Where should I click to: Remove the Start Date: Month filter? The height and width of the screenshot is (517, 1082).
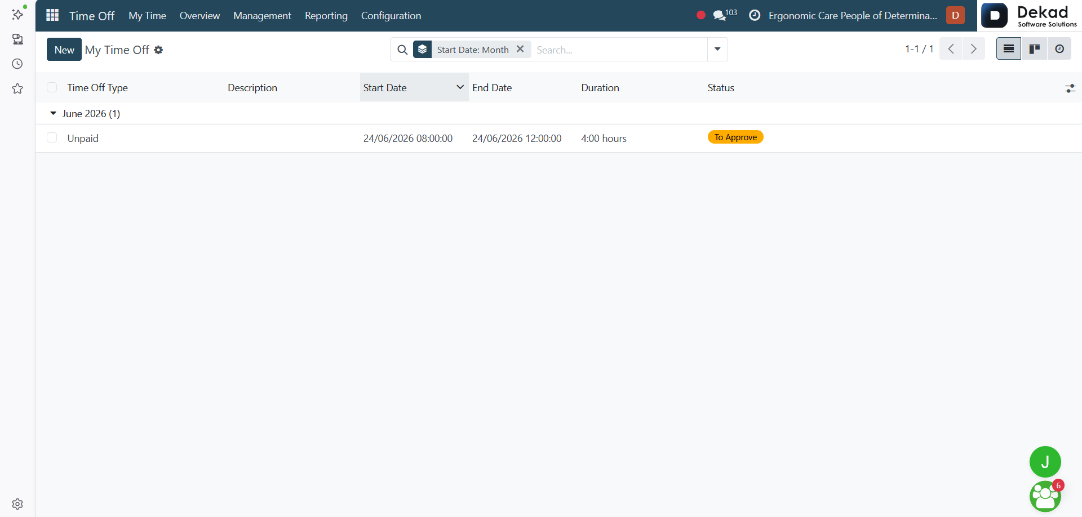click(520, 49)
